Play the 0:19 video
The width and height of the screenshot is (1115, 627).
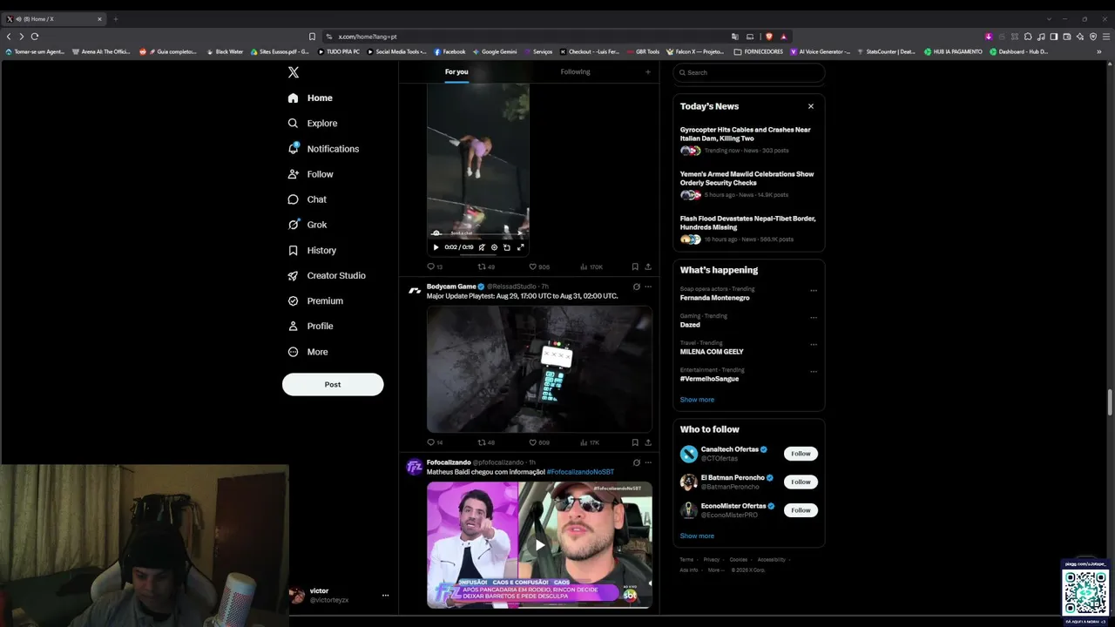coord(436,247)
